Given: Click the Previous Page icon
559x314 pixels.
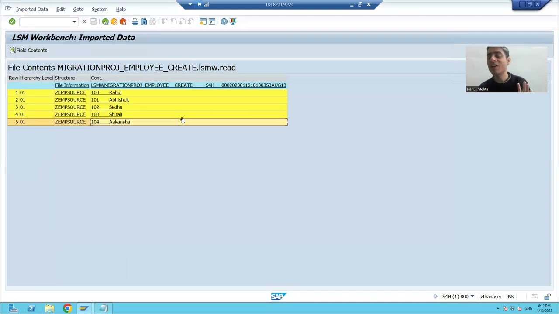Looking at the screenshot, I should (173, 21).
